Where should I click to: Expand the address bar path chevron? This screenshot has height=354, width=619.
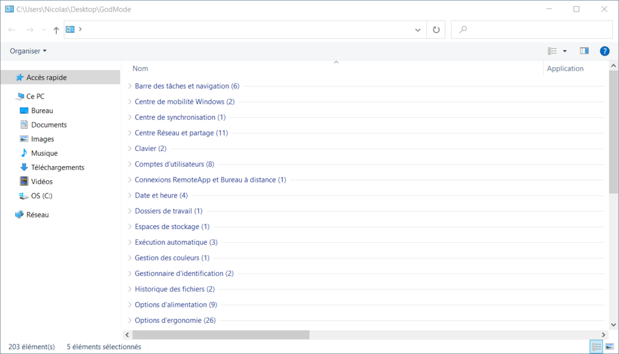click(80, 29)
